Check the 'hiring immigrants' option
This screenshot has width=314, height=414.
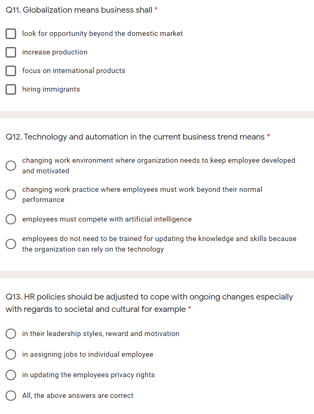point(11,89)
